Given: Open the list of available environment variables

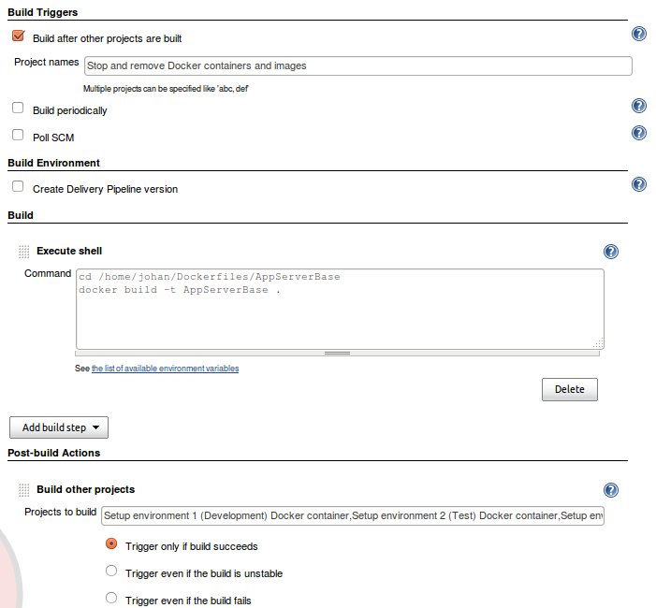Looking at the screenshot, I should (166, 369).
